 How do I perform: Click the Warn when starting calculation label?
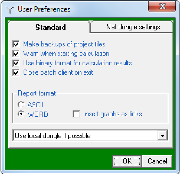[66, 54]
